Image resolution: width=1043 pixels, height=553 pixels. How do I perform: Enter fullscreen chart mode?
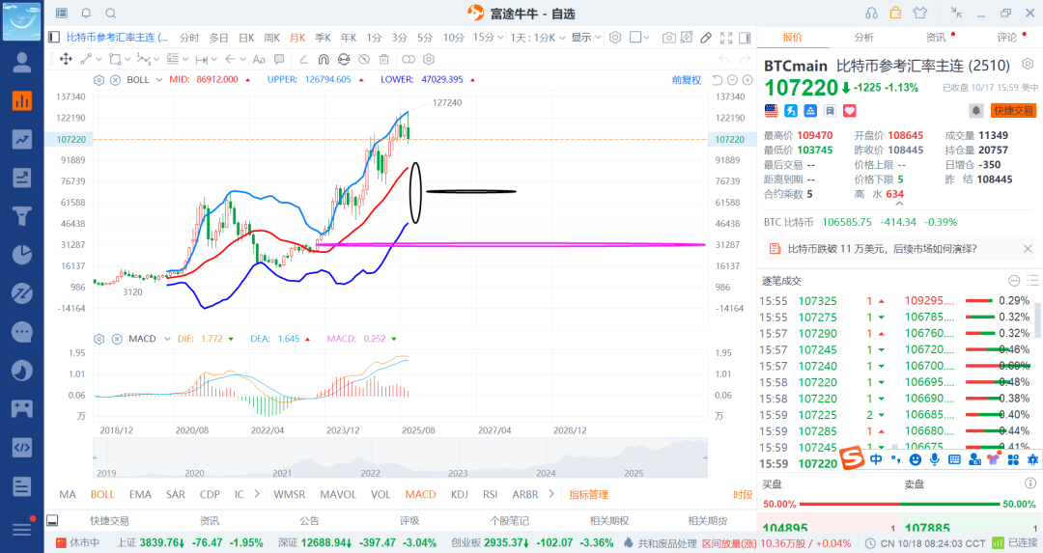click(x=726, y=38)
